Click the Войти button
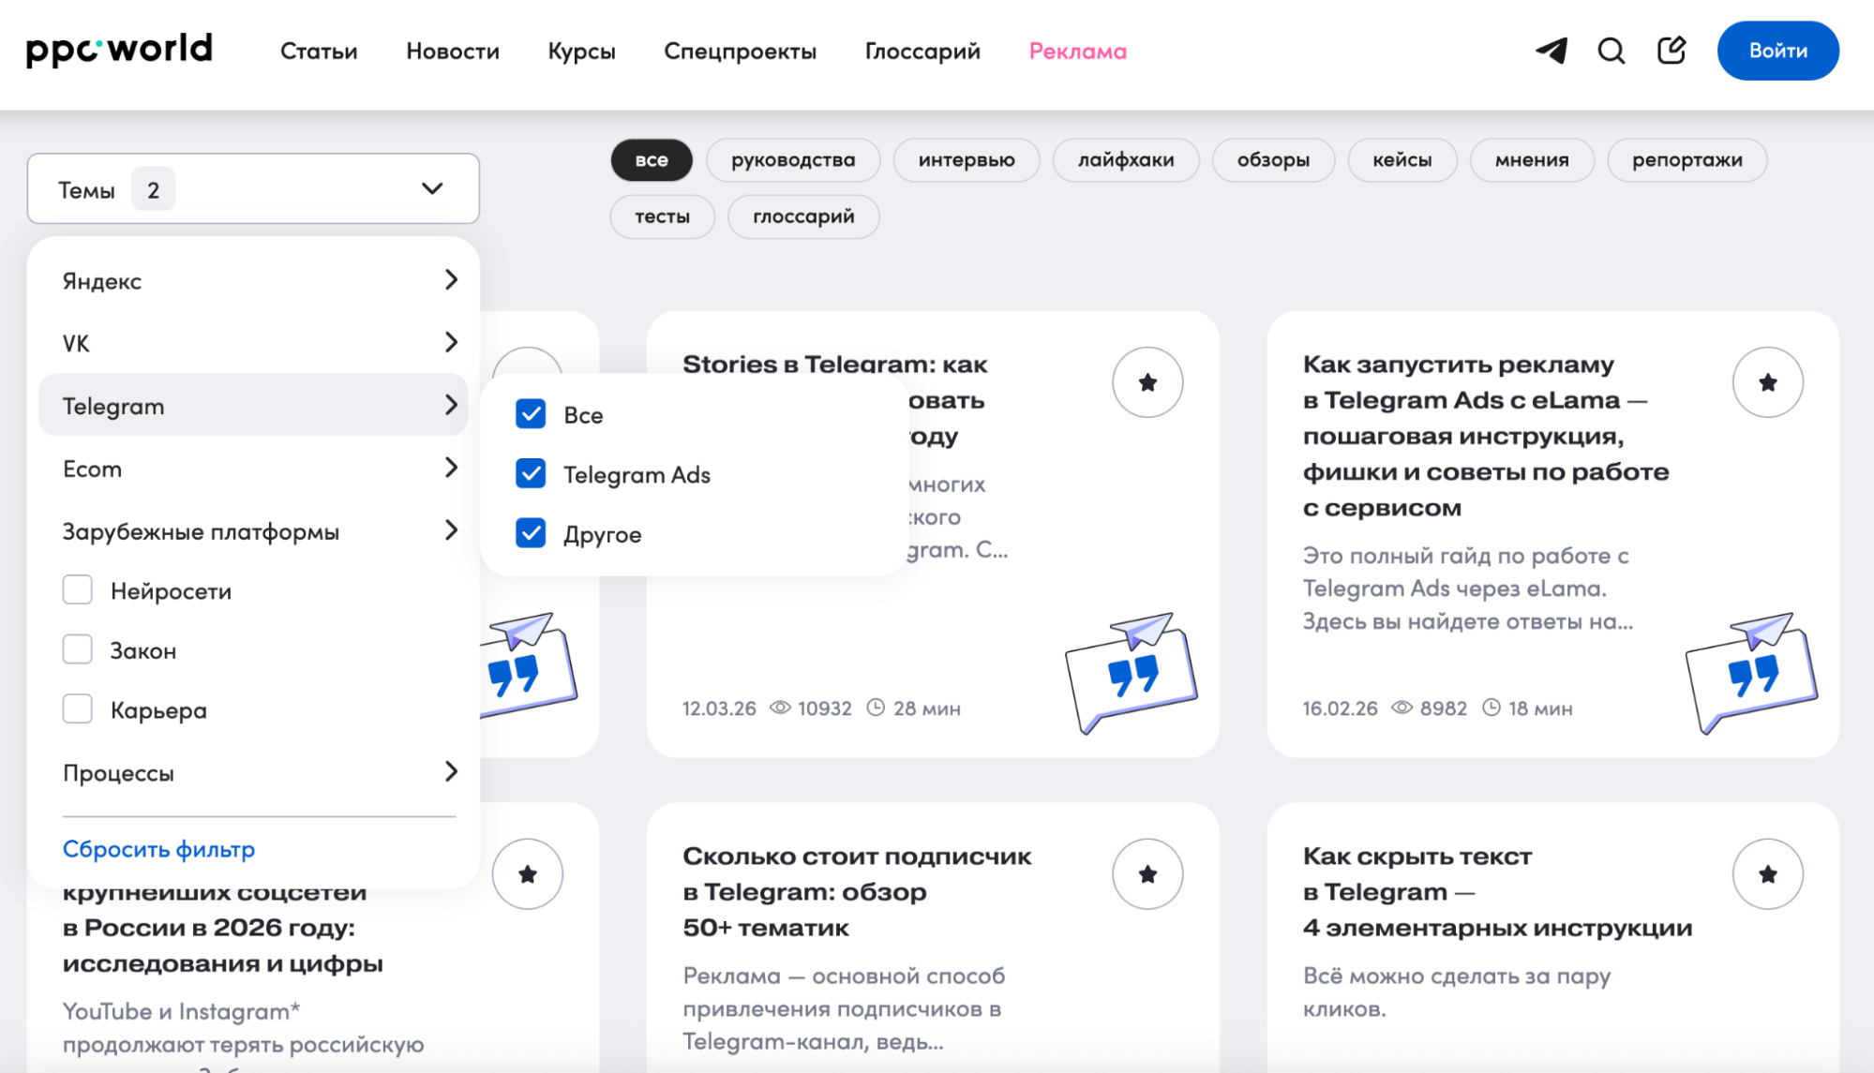The height and width of the screenshot is (1073, 1874). click(1777, 51)
